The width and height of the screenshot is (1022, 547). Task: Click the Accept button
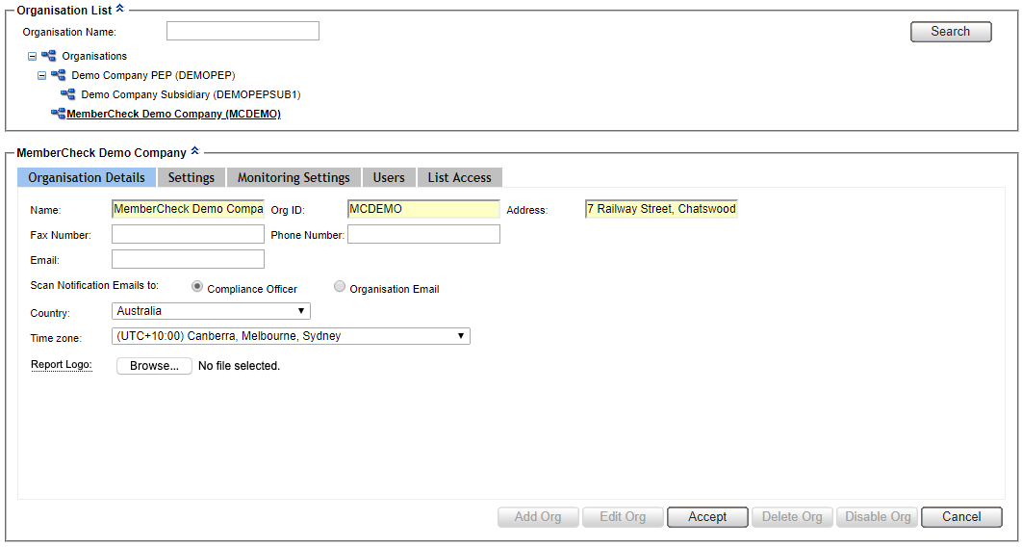coord(707,517)
